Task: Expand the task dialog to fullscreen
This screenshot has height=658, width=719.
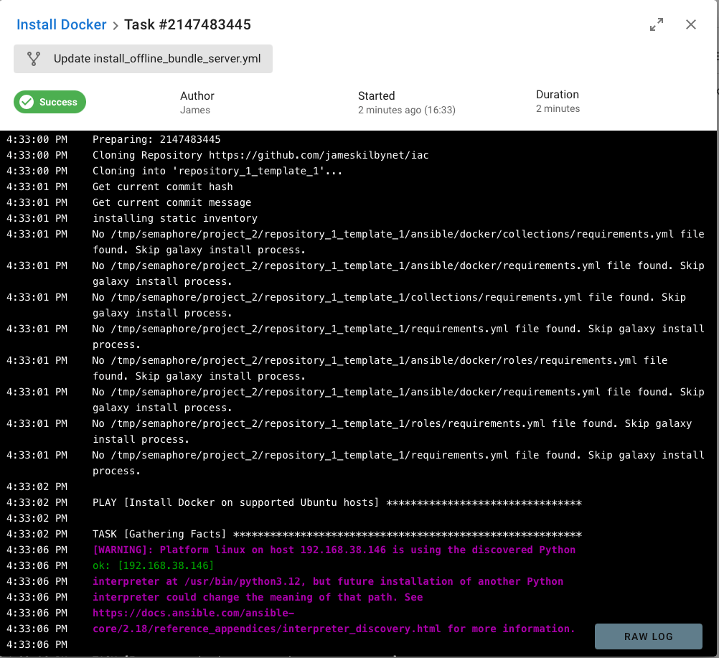Action: pos(657,24)
